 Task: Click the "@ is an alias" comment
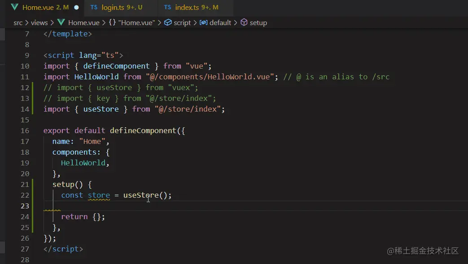coord(337,77)
